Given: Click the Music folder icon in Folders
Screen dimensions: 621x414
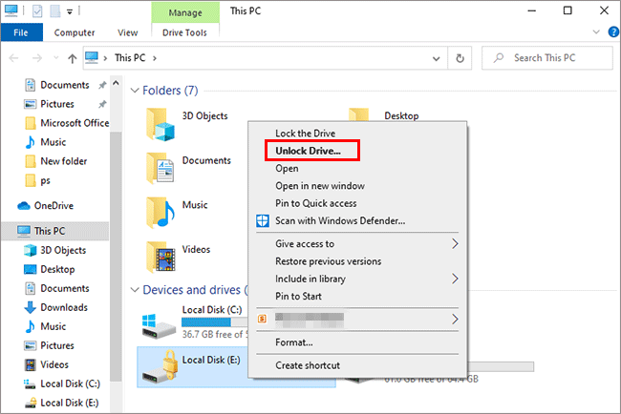Looking at the screenshot, I should pyautogui.click(x=160, y=213).
